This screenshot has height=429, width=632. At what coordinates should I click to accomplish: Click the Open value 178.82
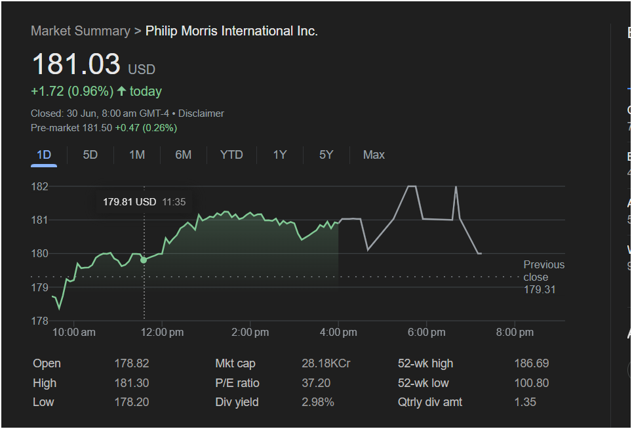click(x=132, y=363)
